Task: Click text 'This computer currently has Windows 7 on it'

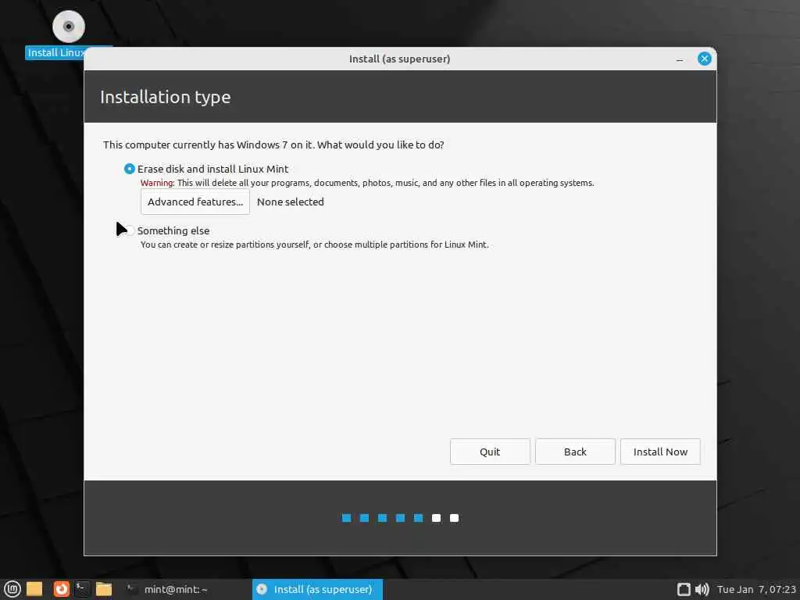Action: click(x=208, y=145)
